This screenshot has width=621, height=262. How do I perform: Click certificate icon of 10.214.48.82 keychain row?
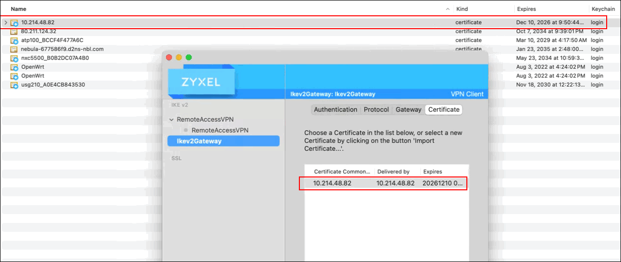[14, 23]
